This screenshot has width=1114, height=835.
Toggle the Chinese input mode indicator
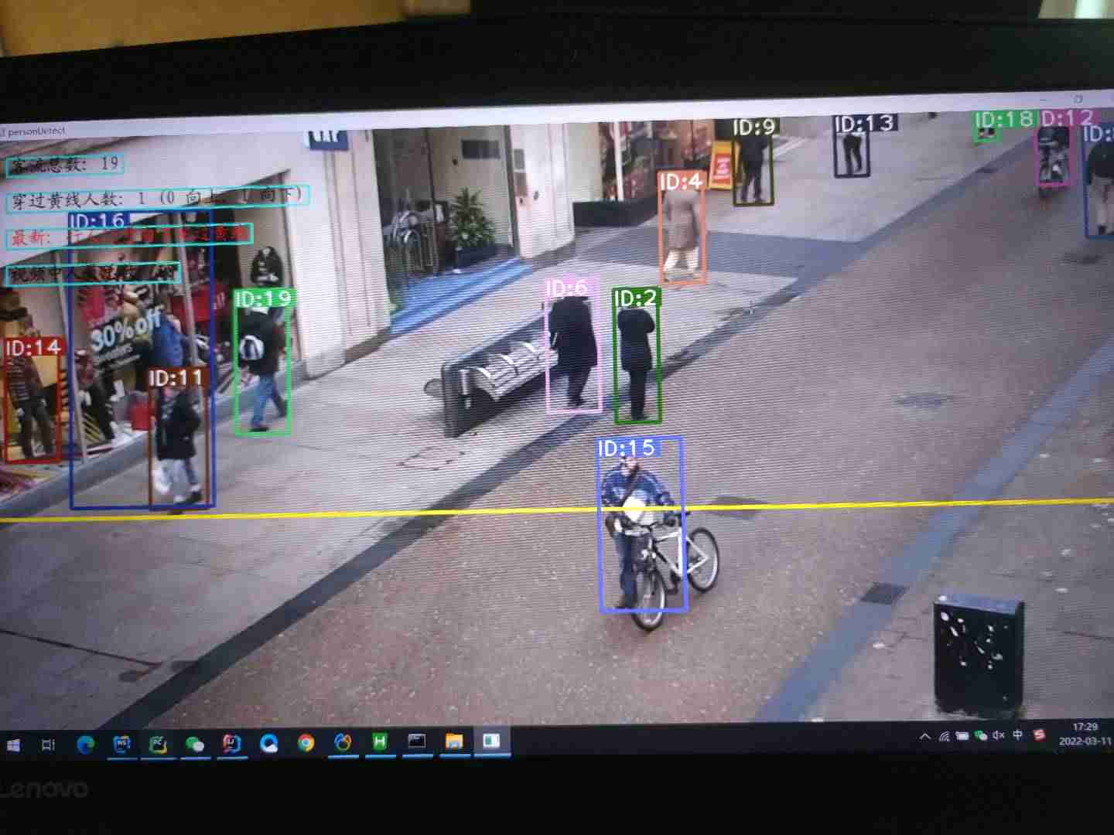coord(1018,735)
